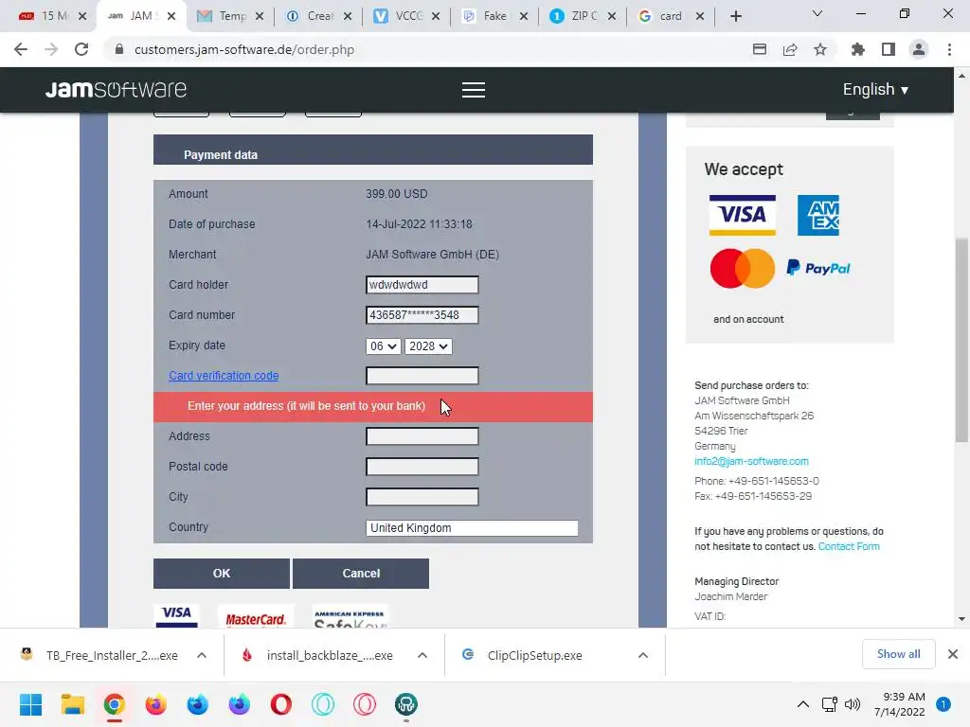Click the Postal code input field
Viewport: 970px width, 727px height.
click(422, 467)
